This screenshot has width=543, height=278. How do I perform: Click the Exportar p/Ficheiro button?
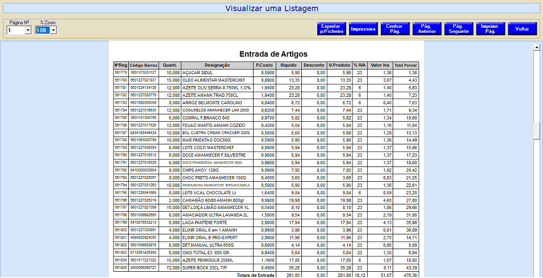(331, 29)
